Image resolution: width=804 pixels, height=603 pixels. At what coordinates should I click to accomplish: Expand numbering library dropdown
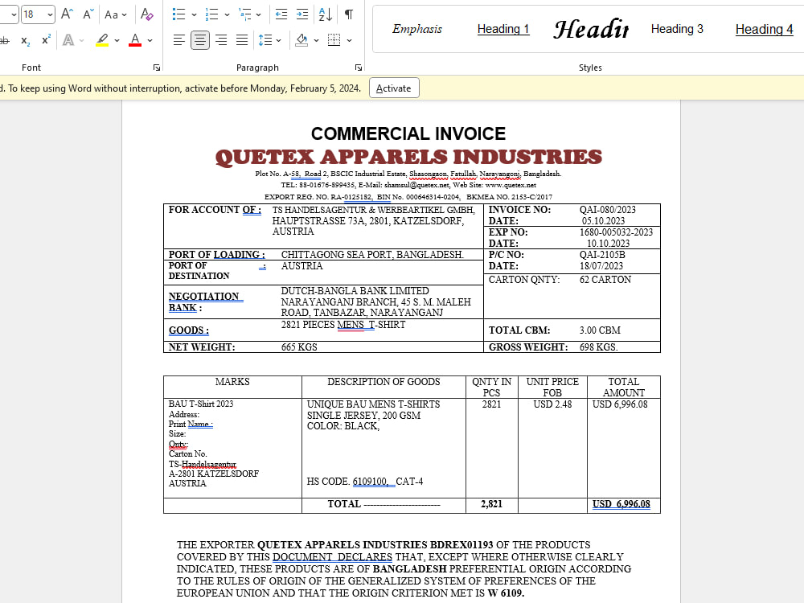[227, 14]
